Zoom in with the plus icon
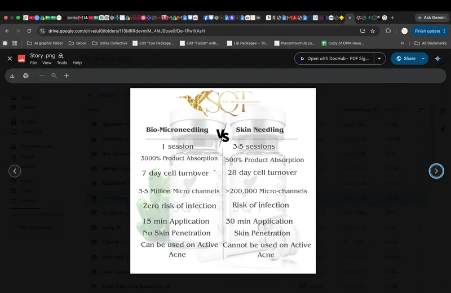 point(67,76)
